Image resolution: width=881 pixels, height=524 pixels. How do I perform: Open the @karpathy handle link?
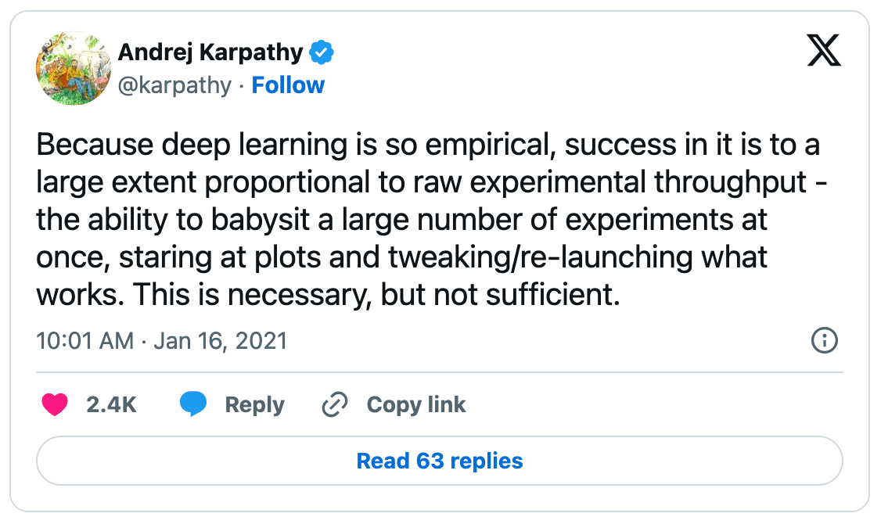(x=174, y=85)
